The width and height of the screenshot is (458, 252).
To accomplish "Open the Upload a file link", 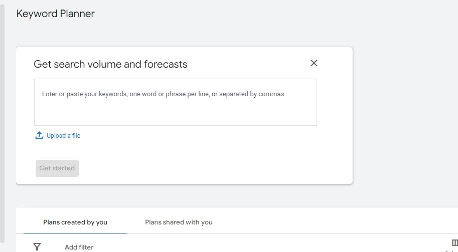I will (x=63, y=136).
